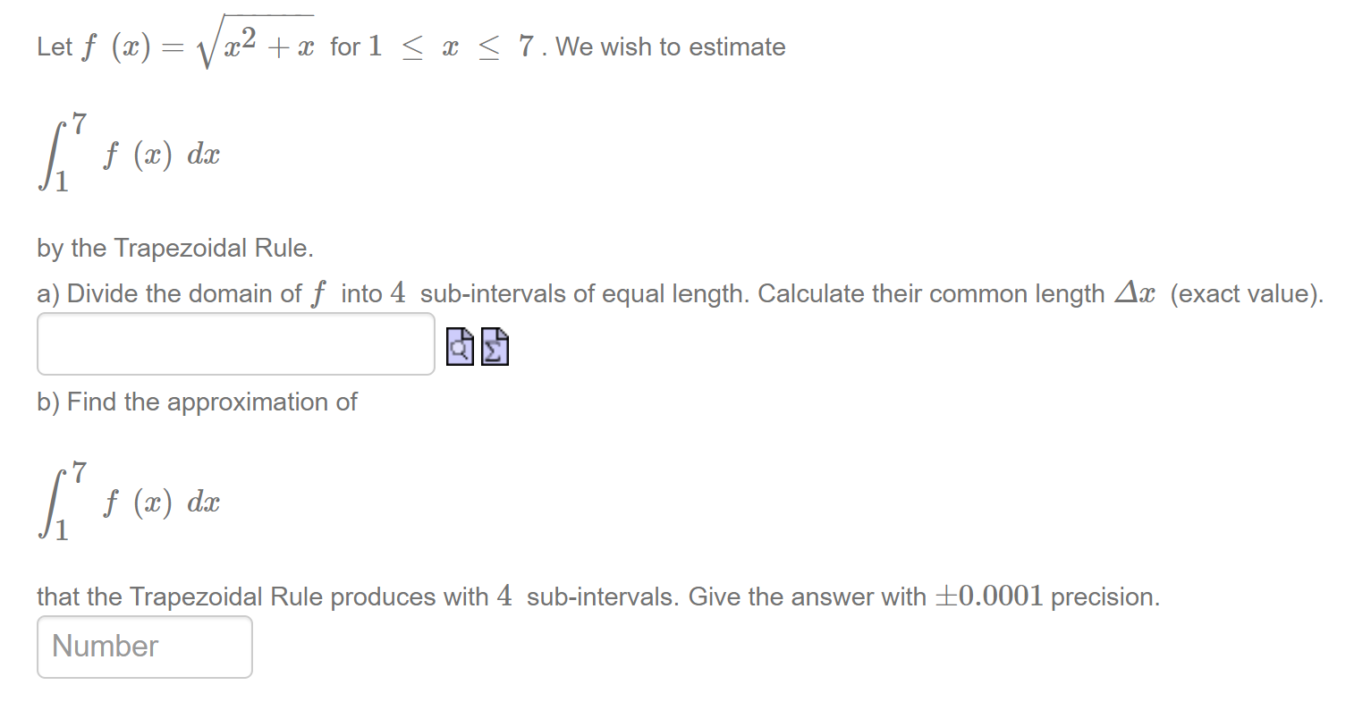Click "that the Trapezoidal Rule produces" text

point(263,596)
